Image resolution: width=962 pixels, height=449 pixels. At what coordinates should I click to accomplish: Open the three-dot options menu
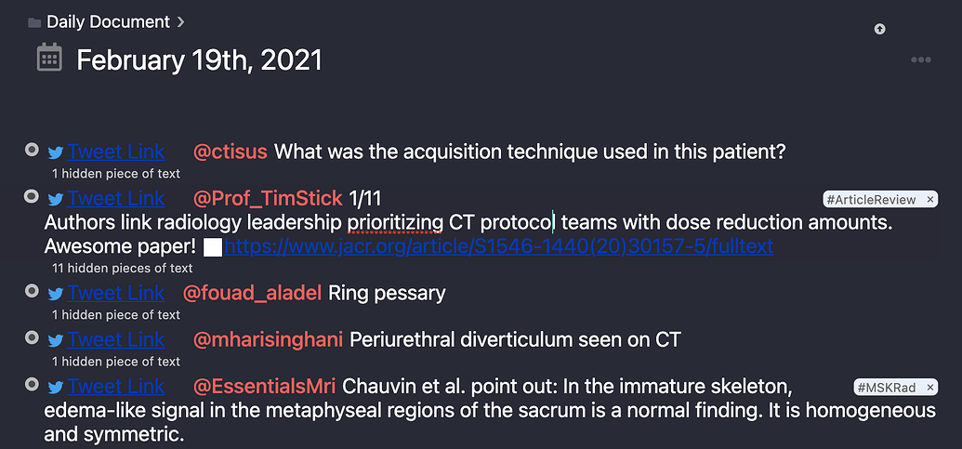tap(921, 60)
